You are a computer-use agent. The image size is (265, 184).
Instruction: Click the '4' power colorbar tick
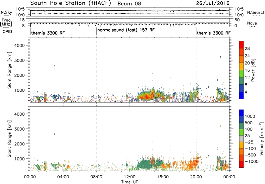(246, 92)
